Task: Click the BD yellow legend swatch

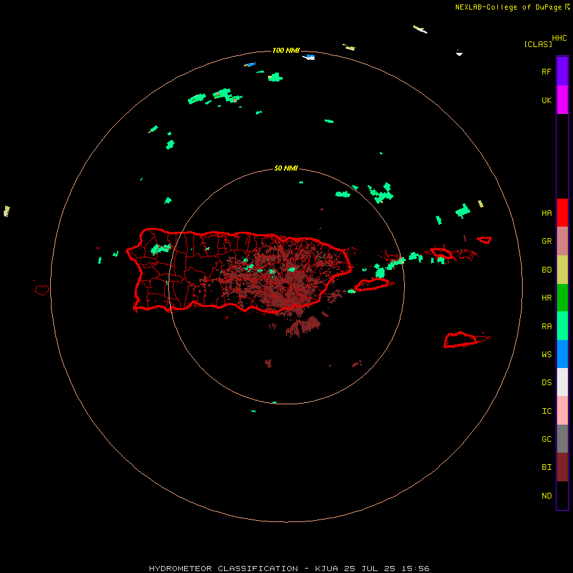Action: pyautogui.click(x=562, y=270)
